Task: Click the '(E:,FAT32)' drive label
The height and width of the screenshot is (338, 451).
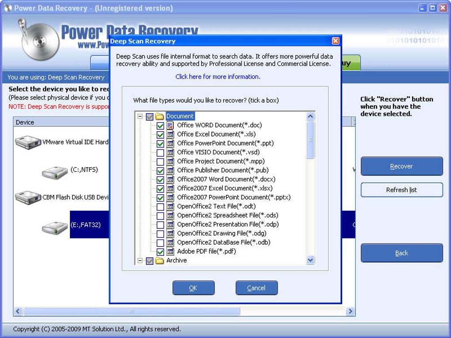Action: tap(86, 225)
